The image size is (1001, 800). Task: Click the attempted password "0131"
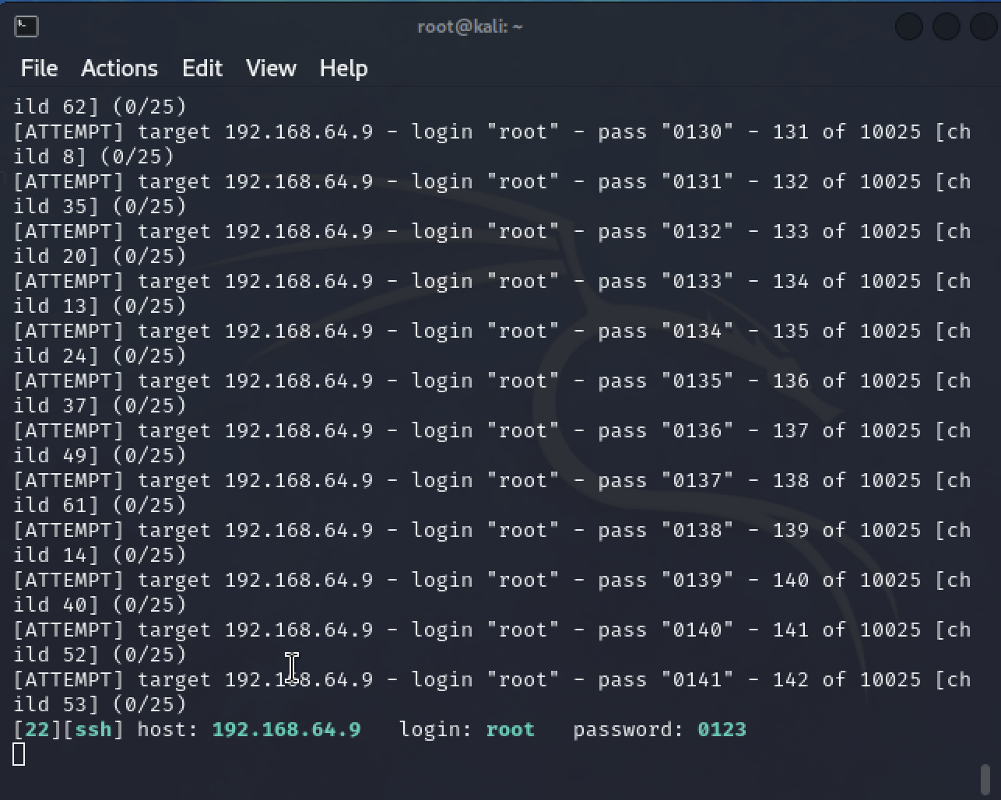point(697,181)
